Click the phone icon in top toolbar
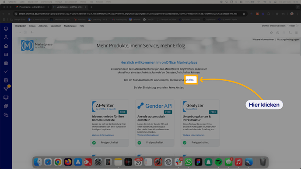The image size is (301, 169). point(290,33)
